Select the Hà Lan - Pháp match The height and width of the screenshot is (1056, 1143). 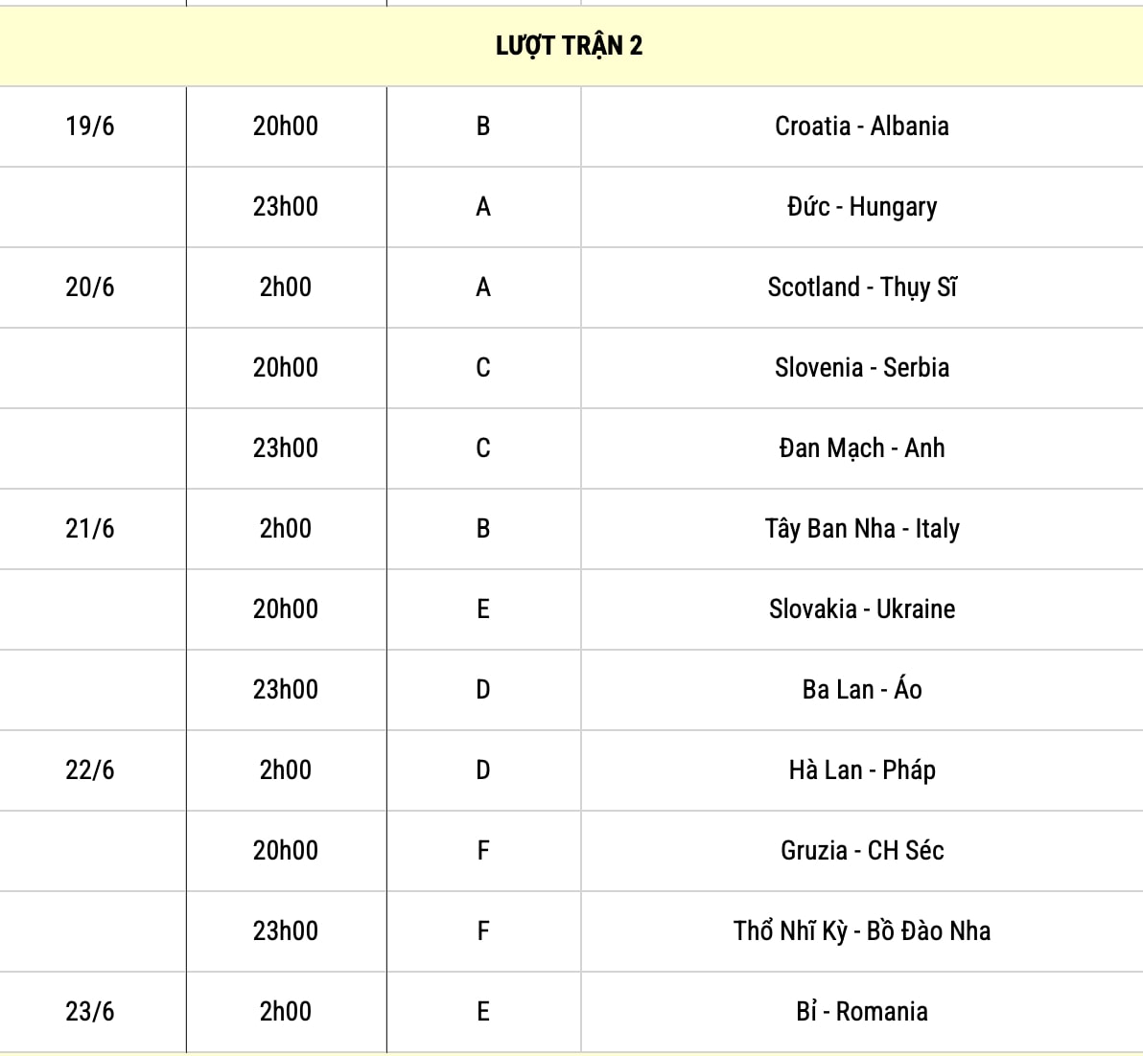click(862, 770)
